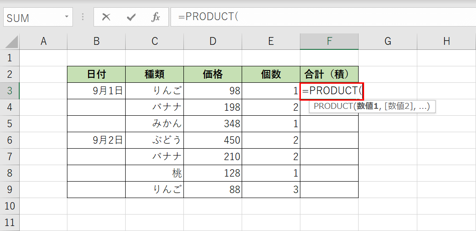Viewport: 476px width, 231px height.
Task: Select the price cell 210
Action: [x=213, y=156]
